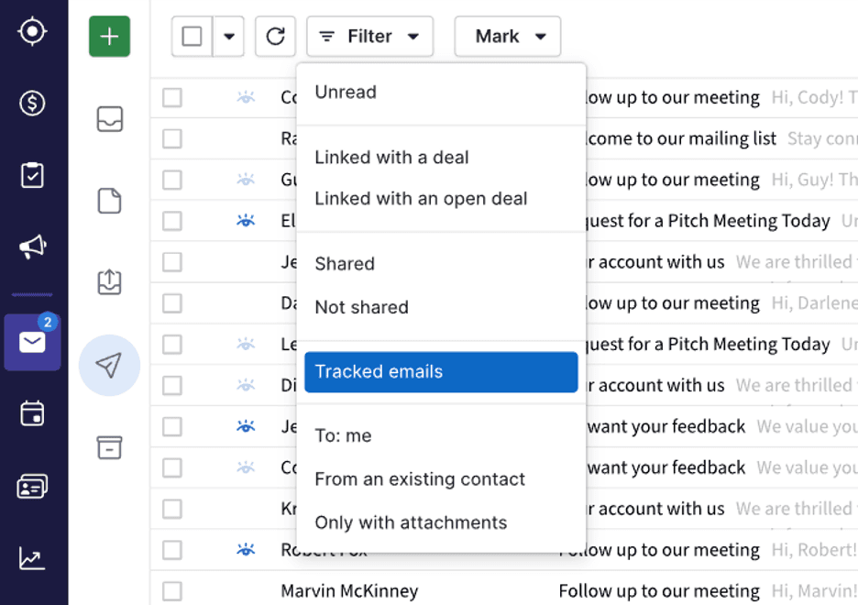Select checkbox for Kr account email row
The height and width of the screenshot is (605, 858).
[x=171, y=509]
